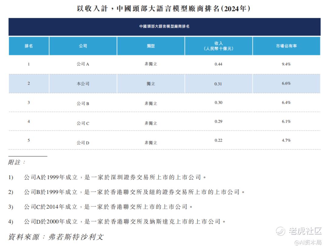Viewport: 328px width, 250px height.
Task: Click the '類型' column header
Action: tap(151, 46)
